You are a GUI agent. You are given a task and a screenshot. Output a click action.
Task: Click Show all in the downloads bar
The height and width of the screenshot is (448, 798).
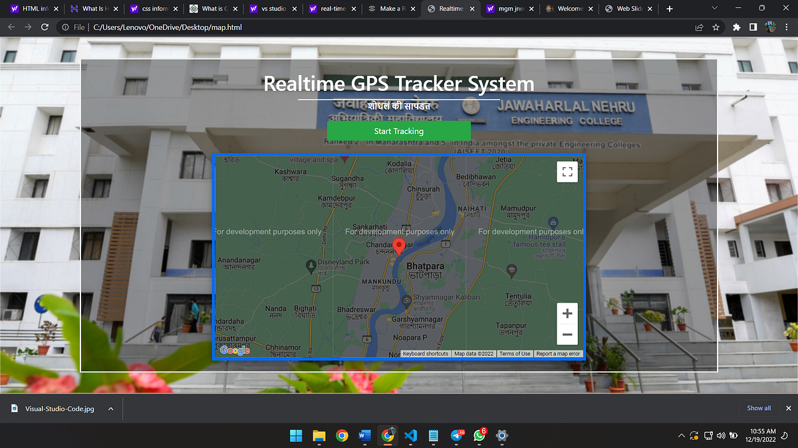pyautogui.click(x=757, y=408)
